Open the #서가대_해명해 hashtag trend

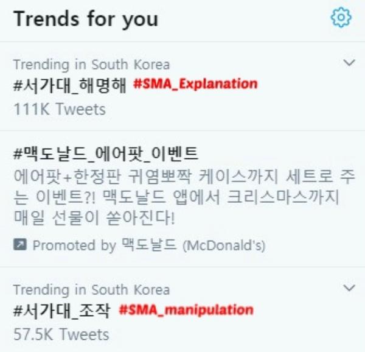coord(69,85)
